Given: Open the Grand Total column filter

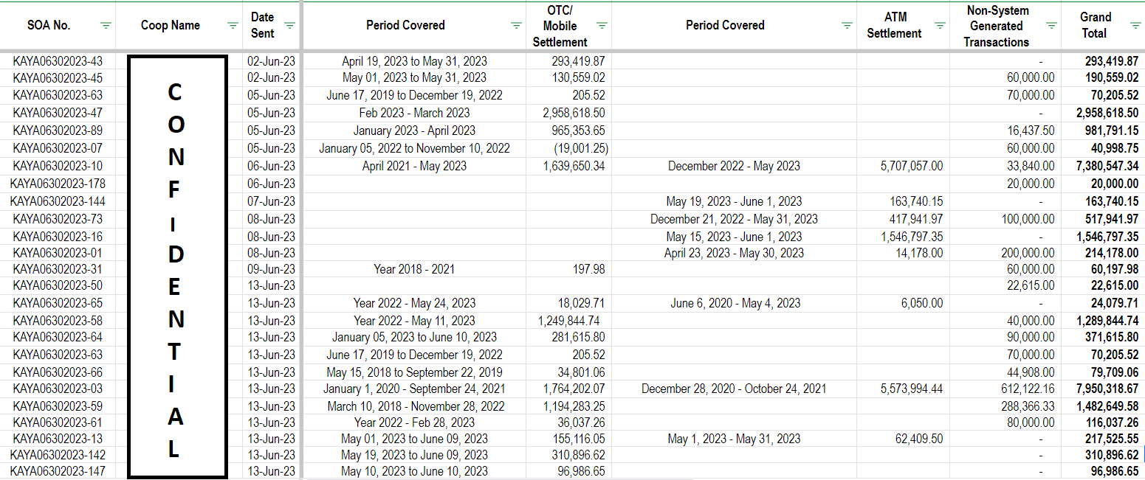Looking at the screenshot, I should click(1135, 25).
